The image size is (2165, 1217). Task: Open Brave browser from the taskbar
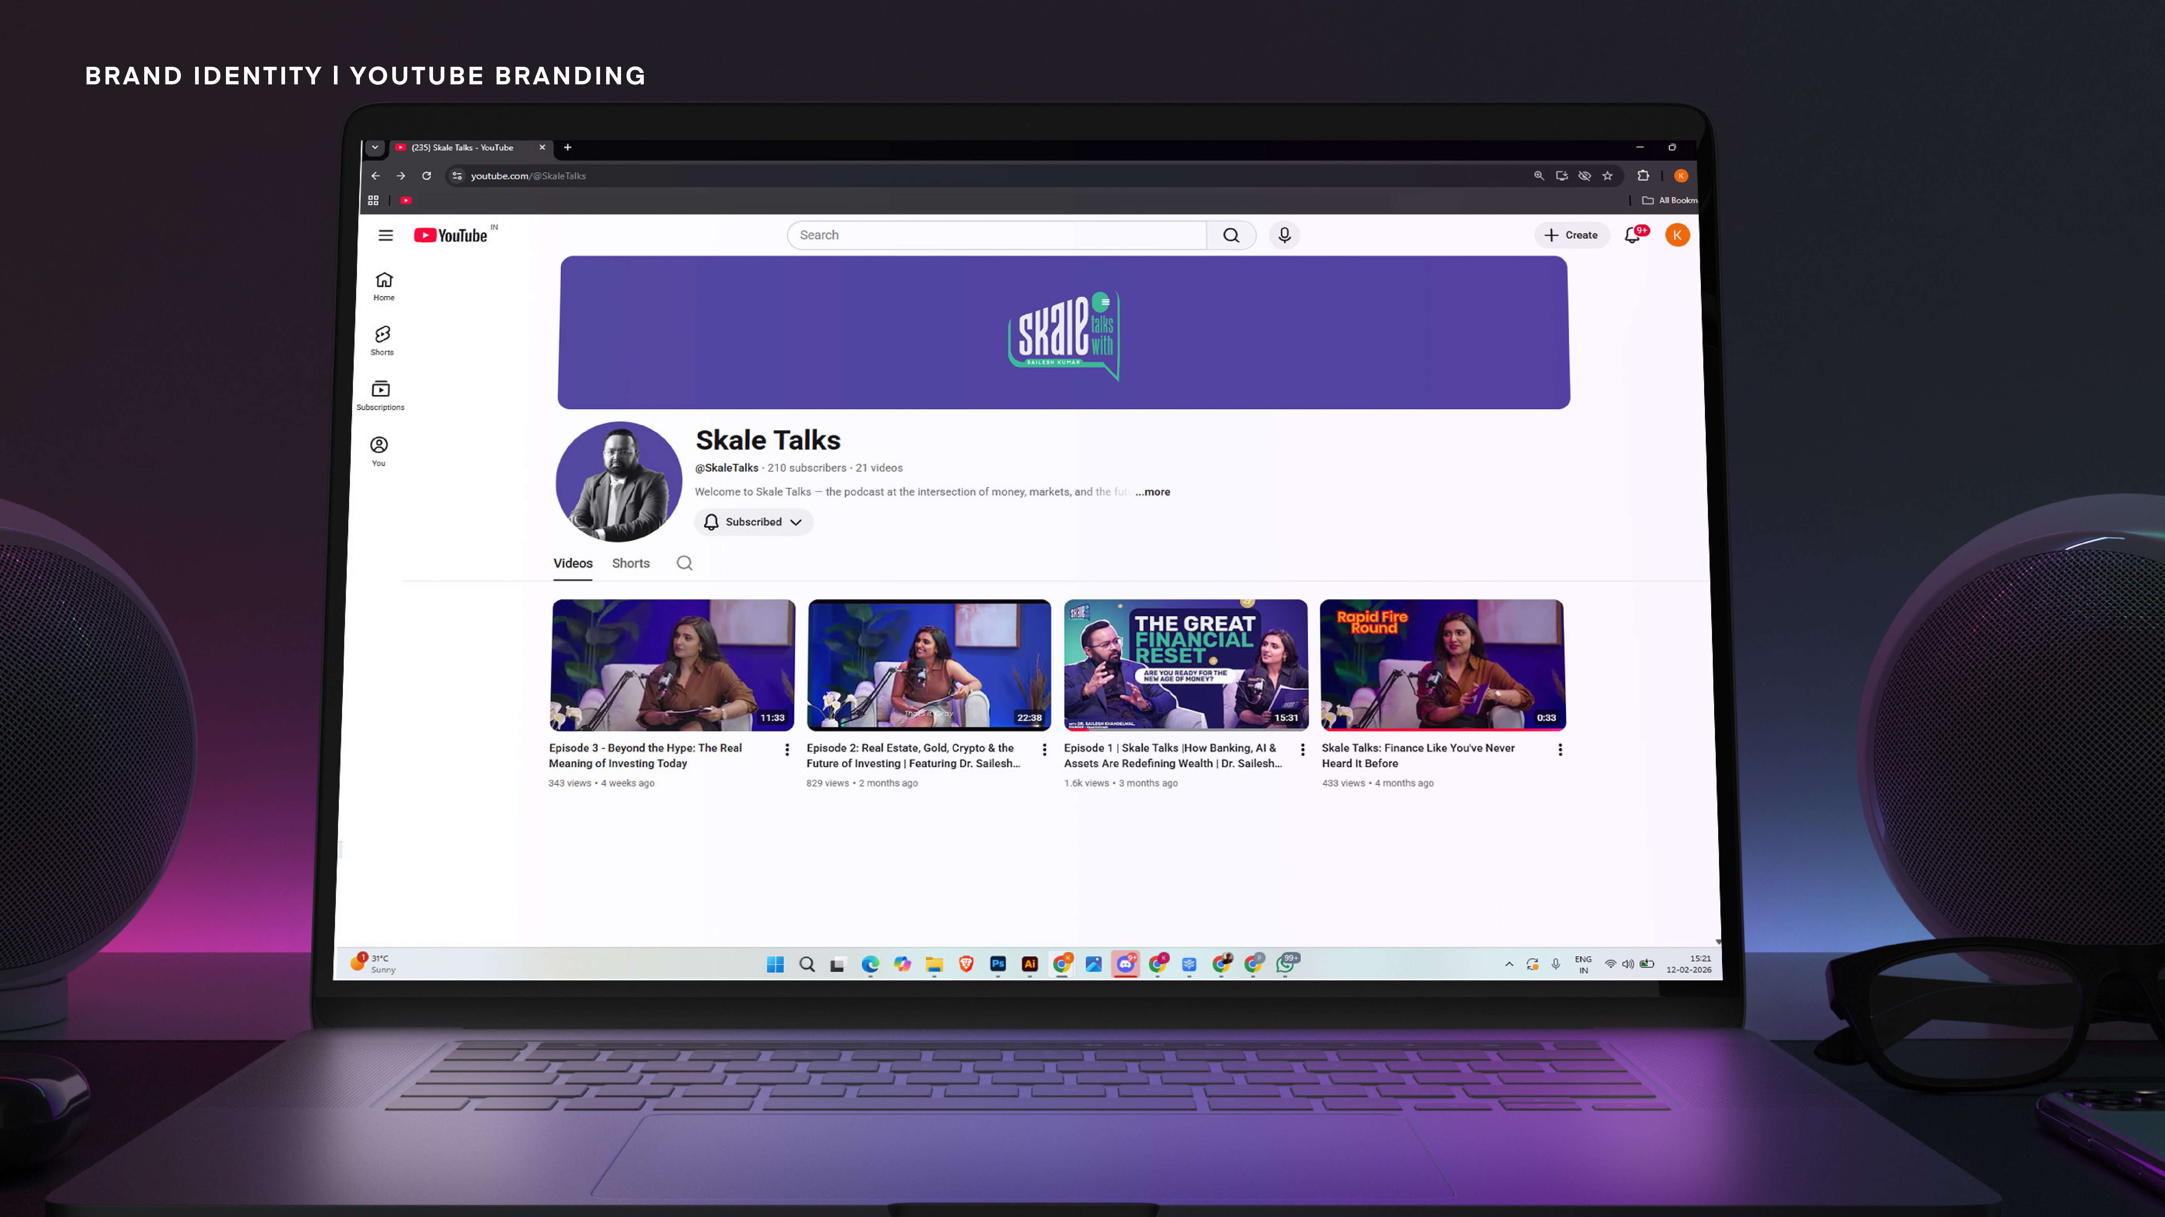pyautogui.click(x=966, y=964)
